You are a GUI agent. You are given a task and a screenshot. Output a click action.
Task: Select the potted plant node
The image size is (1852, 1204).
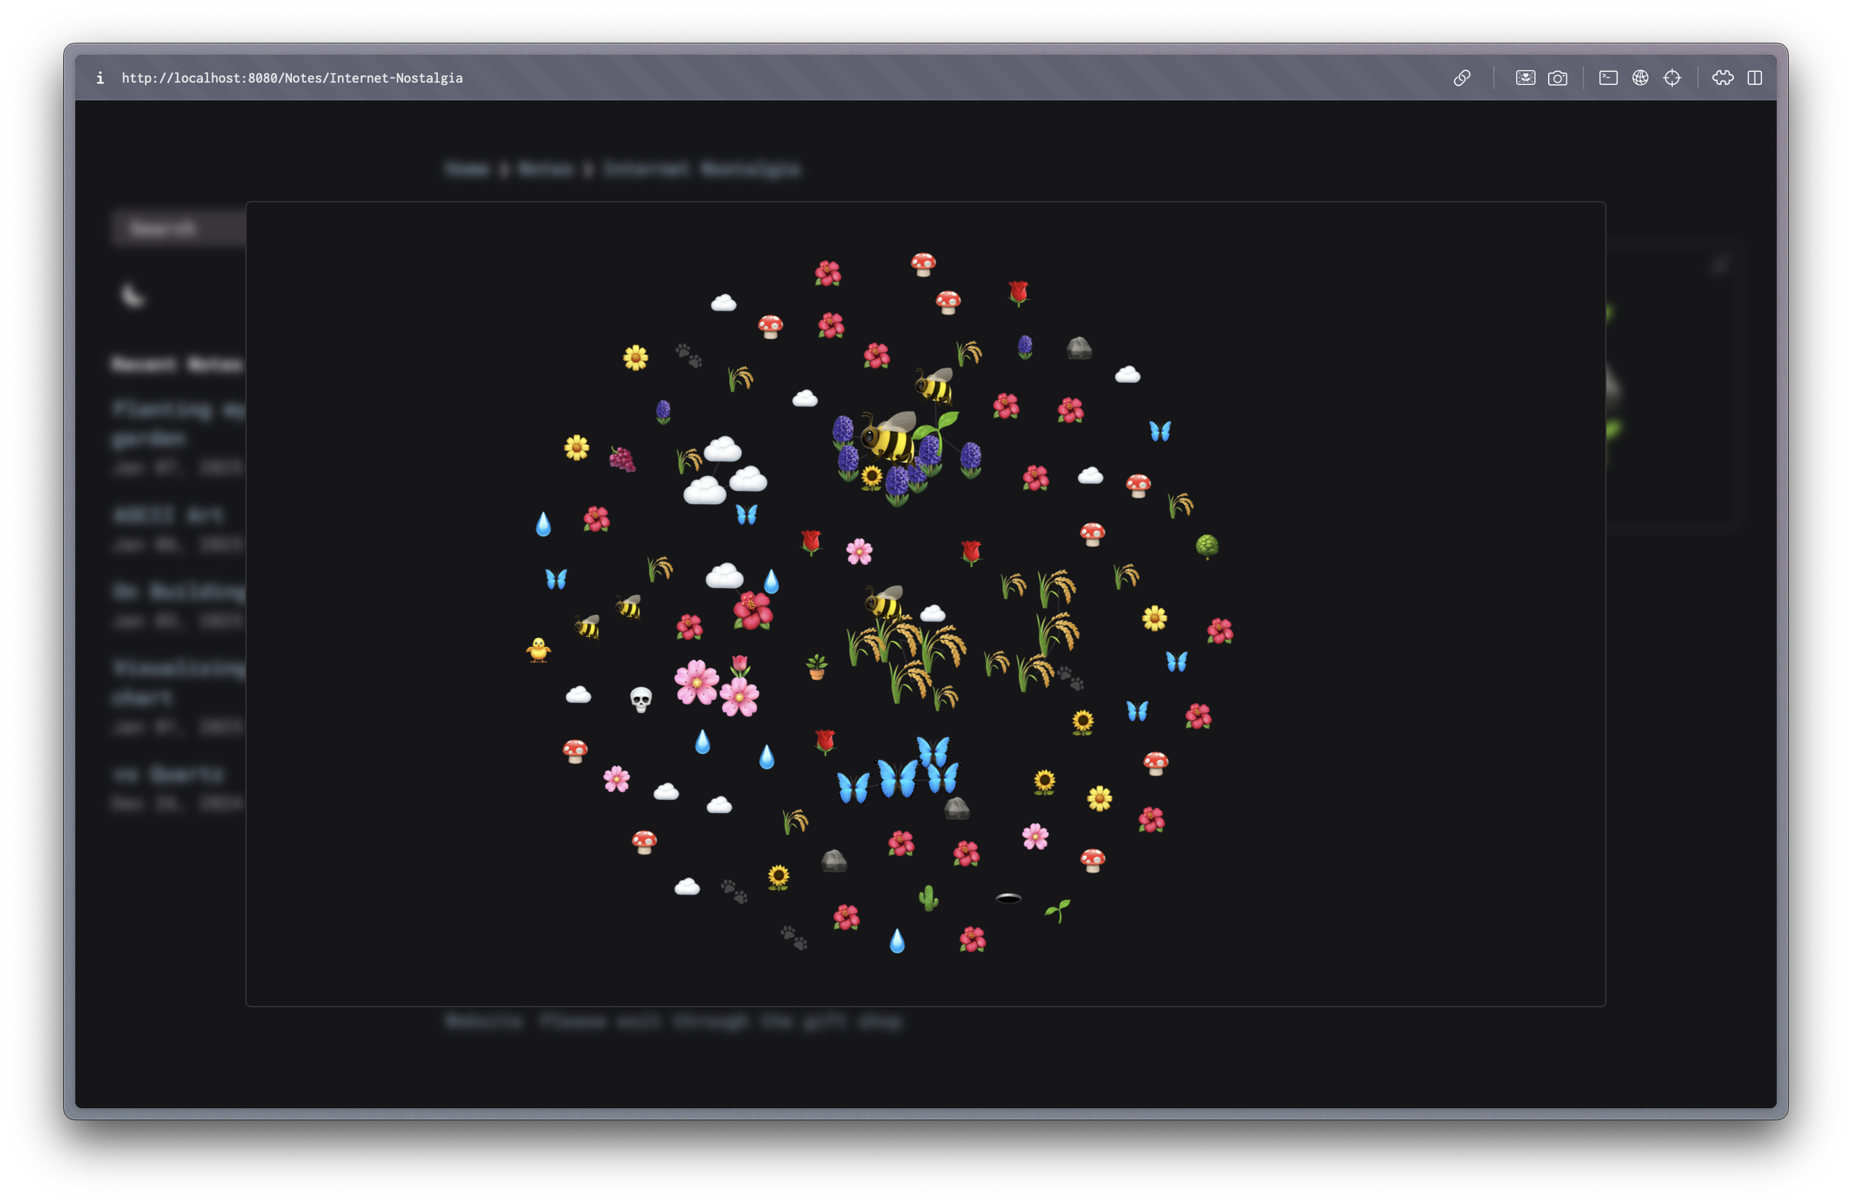(817, 666)
